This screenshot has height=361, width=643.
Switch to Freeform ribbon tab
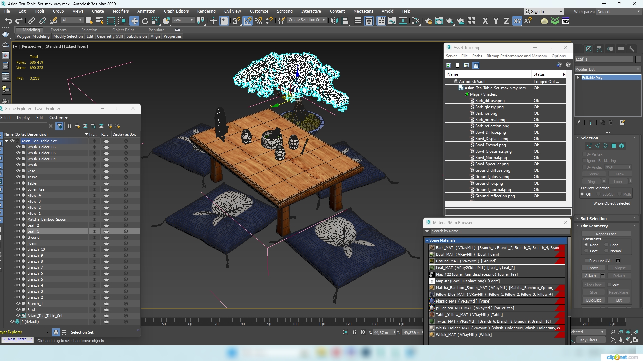[x=58, y=30]
